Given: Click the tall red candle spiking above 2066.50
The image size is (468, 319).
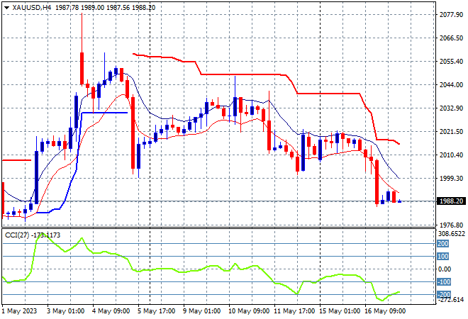Looking at the screenshot, I should (82, 69).
